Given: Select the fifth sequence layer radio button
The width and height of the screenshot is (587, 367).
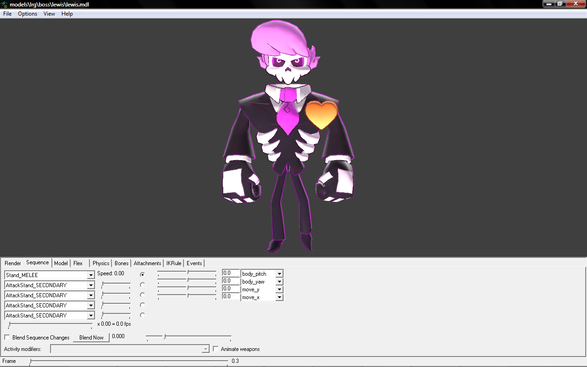Looking at the screenshot, I should point(142,315).
